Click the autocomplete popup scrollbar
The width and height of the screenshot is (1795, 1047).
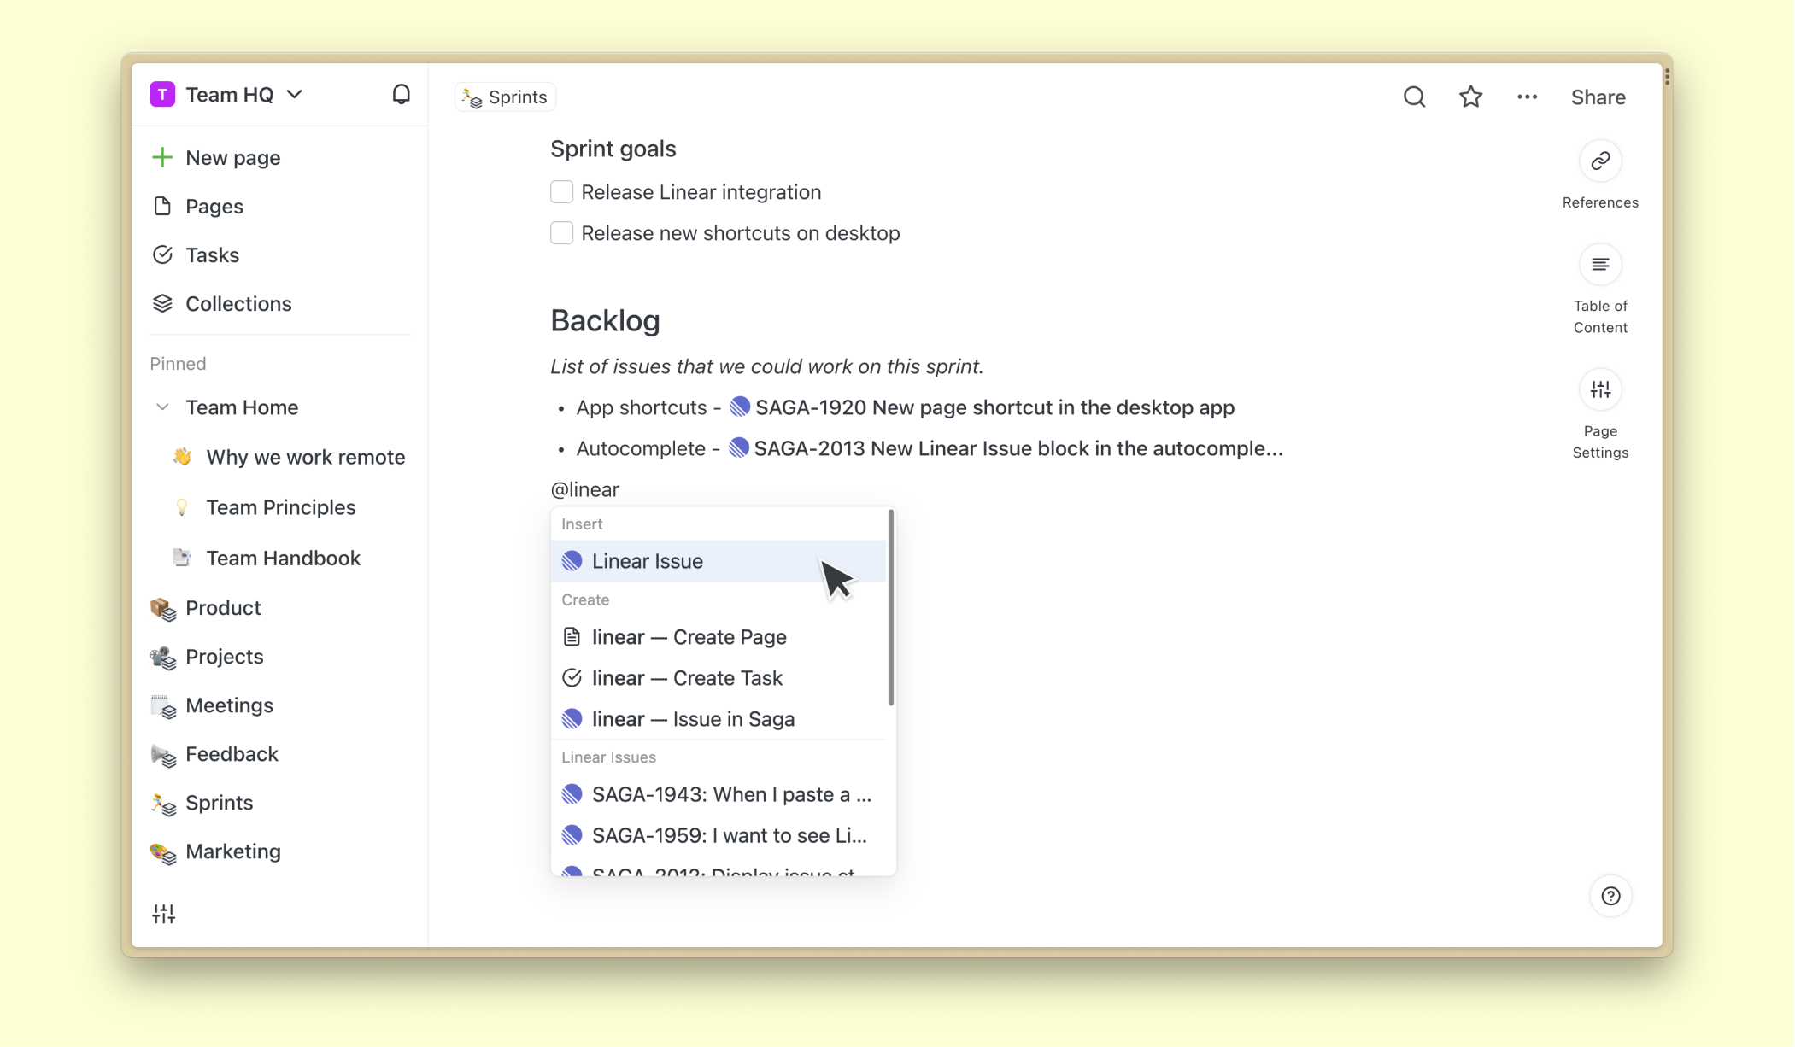890,608
